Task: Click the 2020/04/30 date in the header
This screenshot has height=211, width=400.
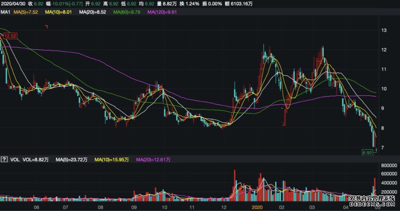Action: [x=13, y=4]
